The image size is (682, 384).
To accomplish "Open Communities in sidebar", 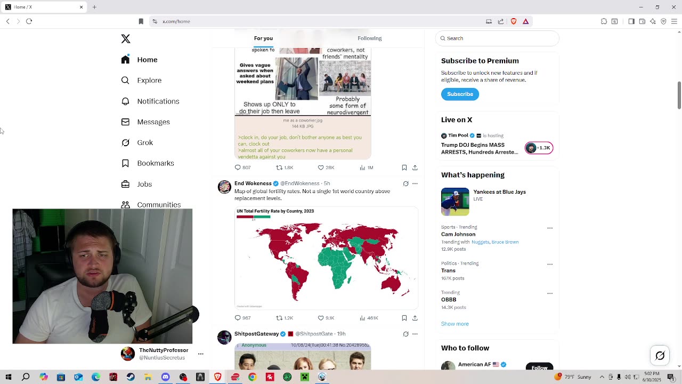I will pos(151,205).
